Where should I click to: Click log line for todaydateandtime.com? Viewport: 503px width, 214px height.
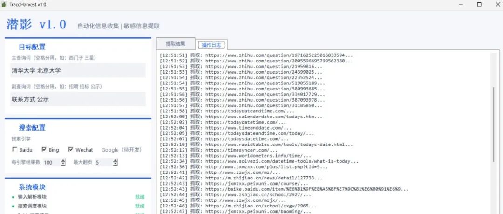[227, 111]
